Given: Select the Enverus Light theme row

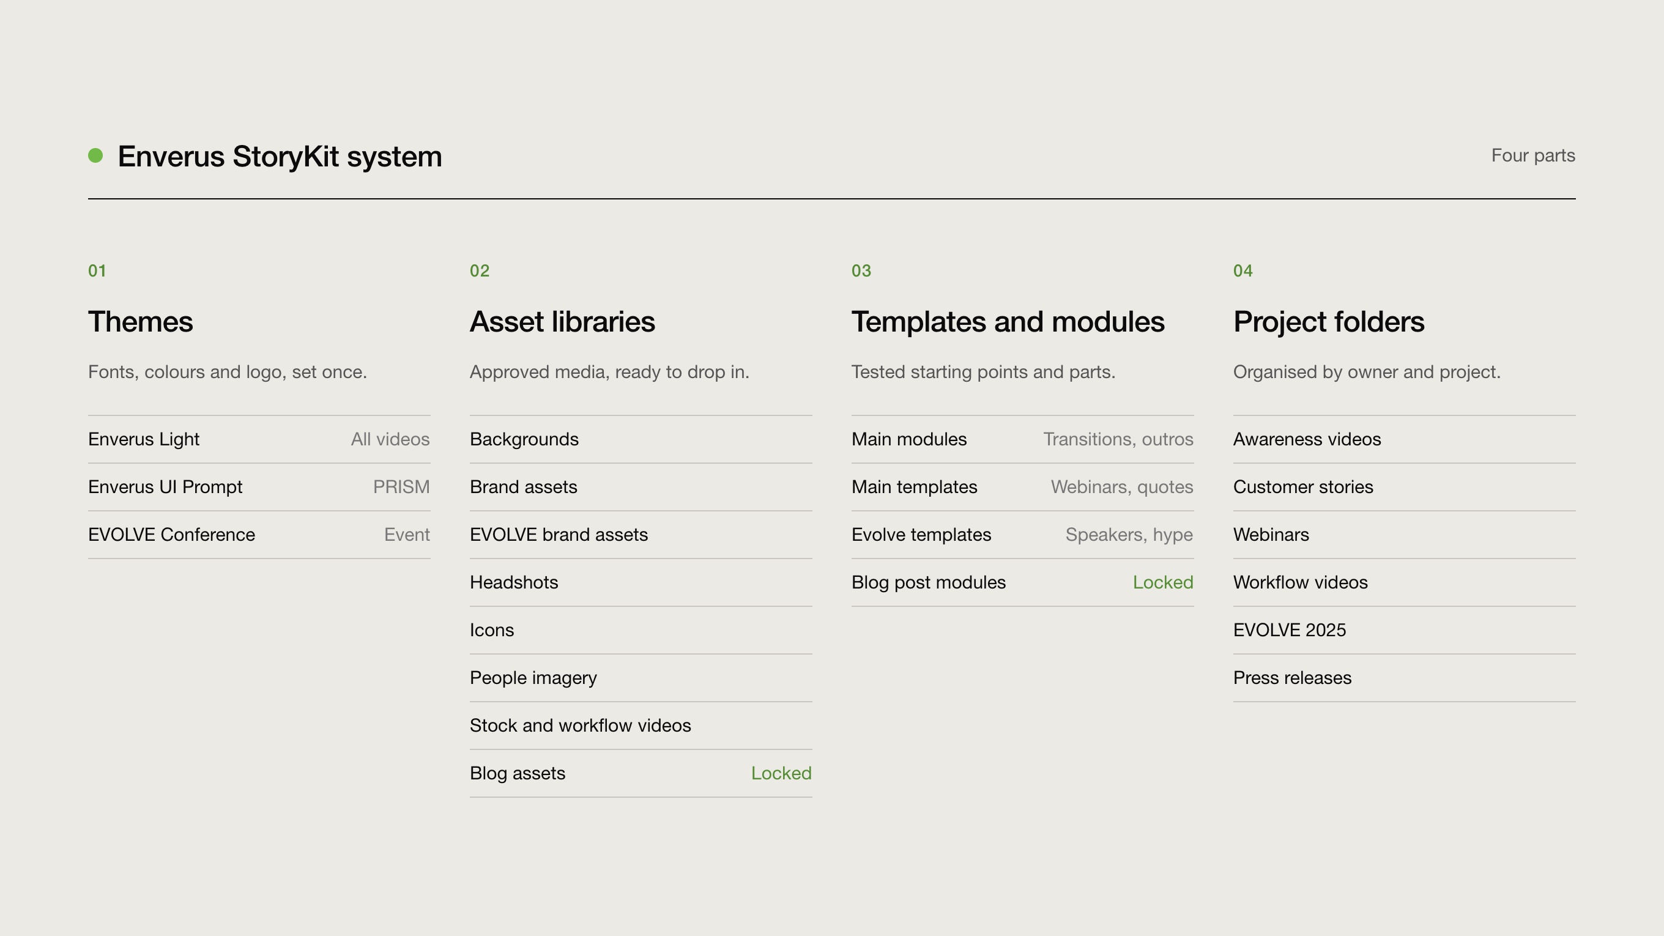Looking at the screenshot, I should click(x=259, y=439).
